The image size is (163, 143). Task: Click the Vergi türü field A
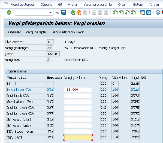click(x=48, y=60)
